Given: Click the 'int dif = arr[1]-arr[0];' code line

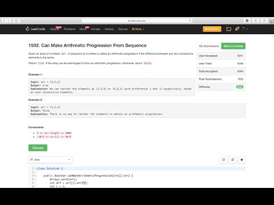Looking at the screenshot, I should 69,183.
